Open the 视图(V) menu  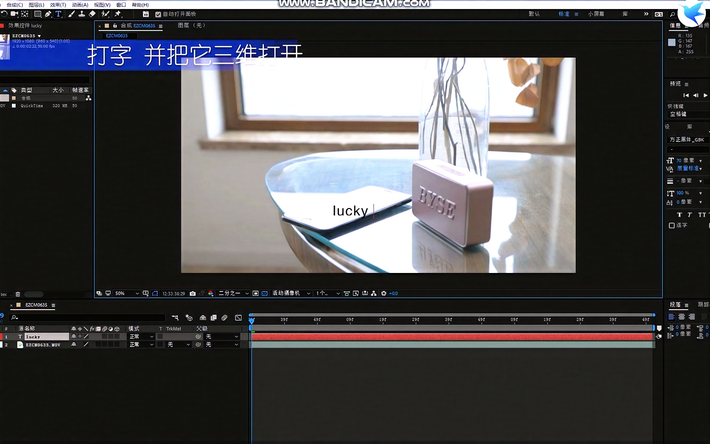pyautogui.click(x=102, y=5)
